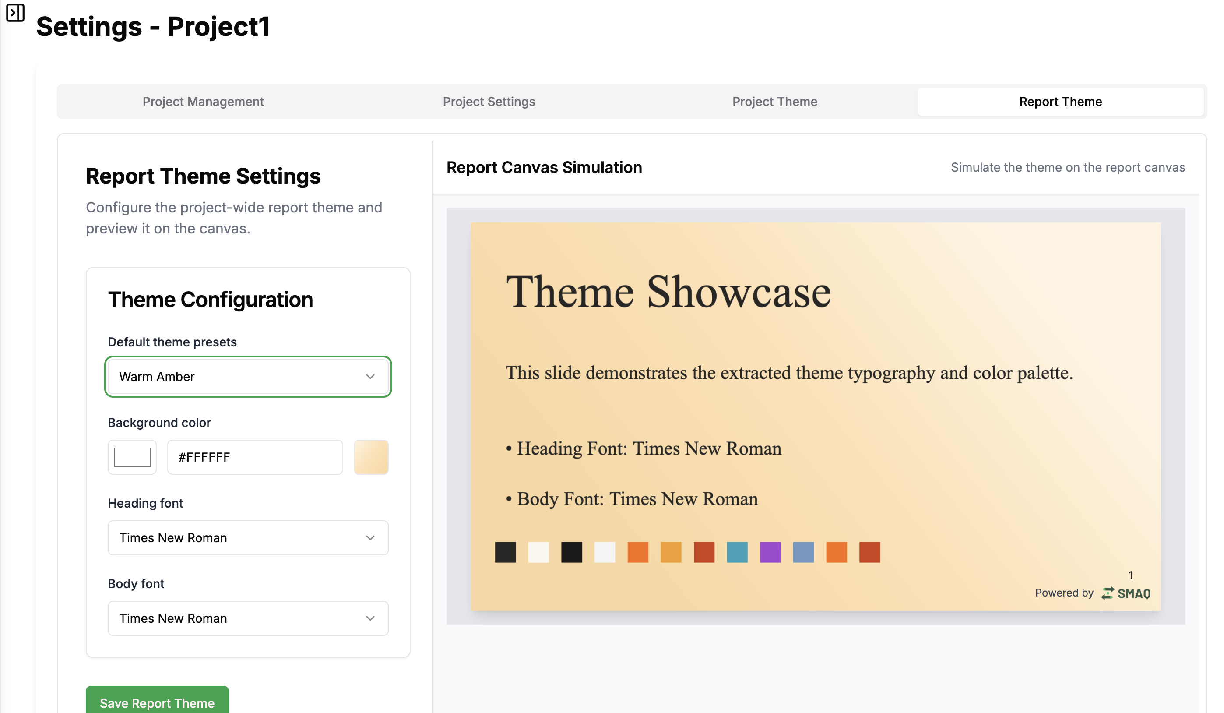Click the SMAQ logo in preview
This screenshot has height=713, width=1224.
(x=1126, y=593)
